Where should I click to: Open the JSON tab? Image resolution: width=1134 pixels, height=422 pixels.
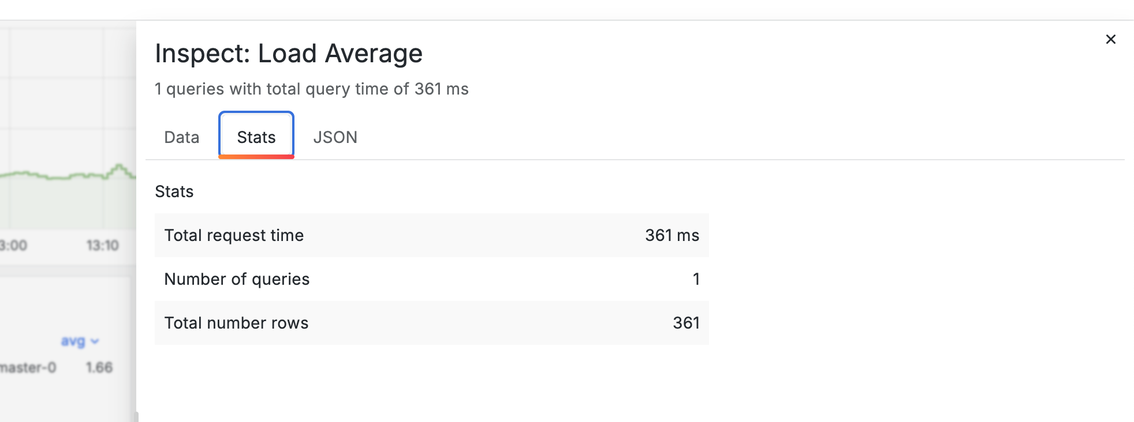[x=335, y=137]
